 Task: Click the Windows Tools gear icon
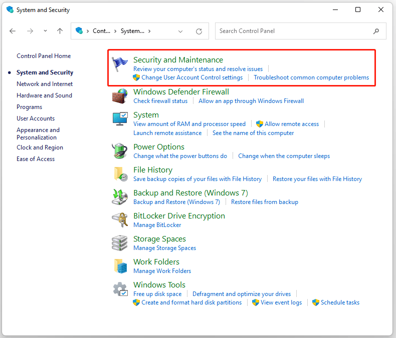pyautogui.click(x=120, y=289)
